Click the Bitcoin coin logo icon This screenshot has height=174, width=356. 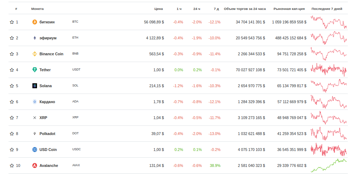point(35,22)
